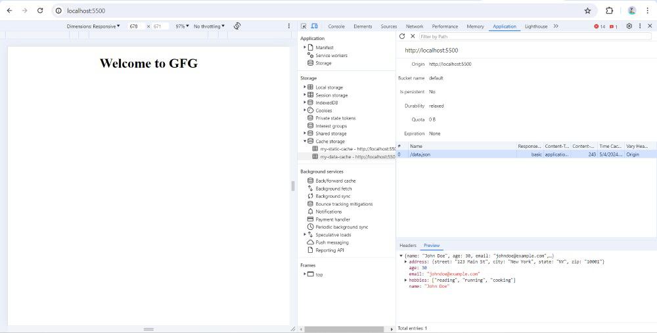Image resolution: width=657 pixels, height=333 pixels.
Task: Open Back/forward cache service
Action: pos(335,181)
